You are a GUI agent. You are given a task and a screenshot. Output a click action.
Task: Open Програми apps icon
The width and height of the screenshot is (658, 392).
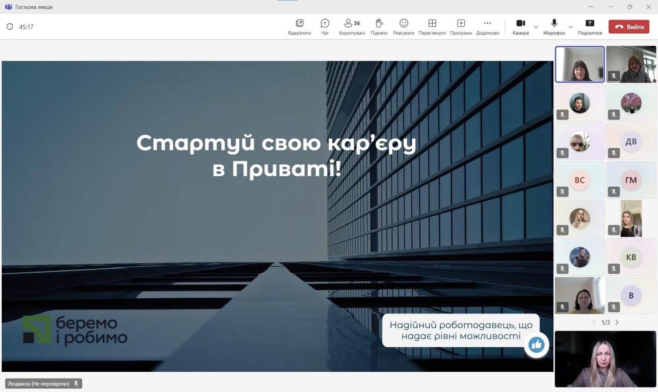(x=461, y=27)
